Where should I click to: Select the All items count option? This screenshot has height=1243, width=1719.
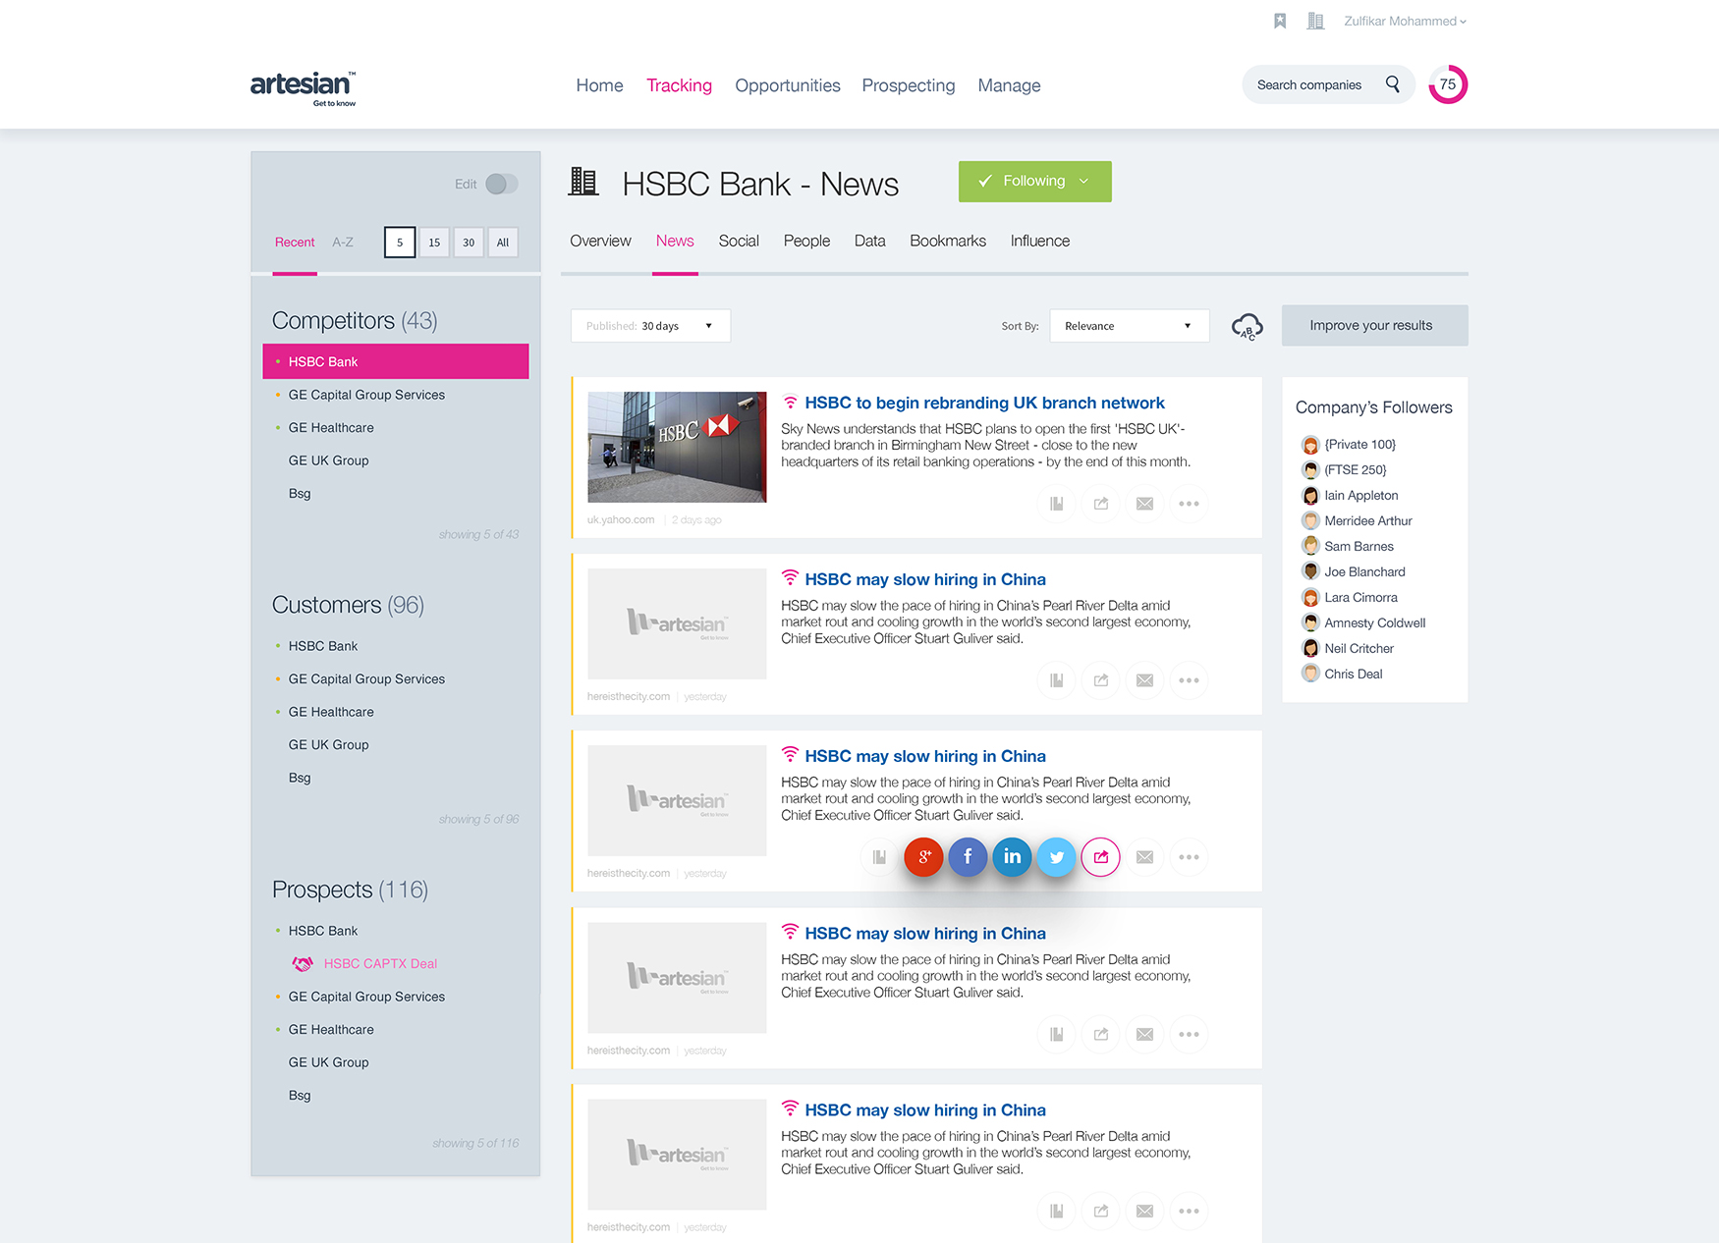coord(503,243)
